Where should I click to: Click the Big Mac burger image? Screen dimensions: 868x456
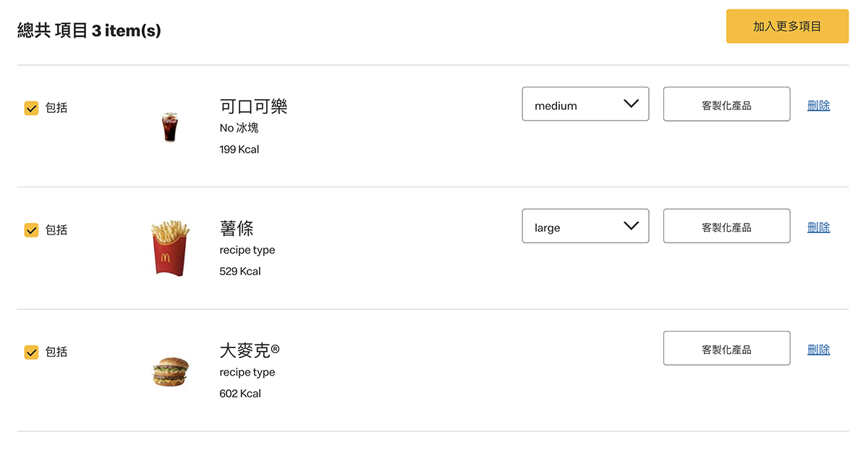[171, 371]
